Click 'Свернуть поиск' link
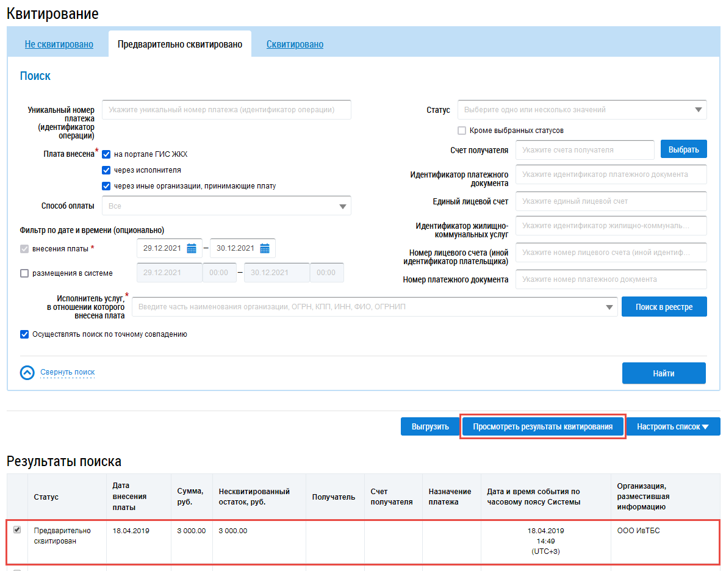726x571 pixels. (x=67, y=372)
